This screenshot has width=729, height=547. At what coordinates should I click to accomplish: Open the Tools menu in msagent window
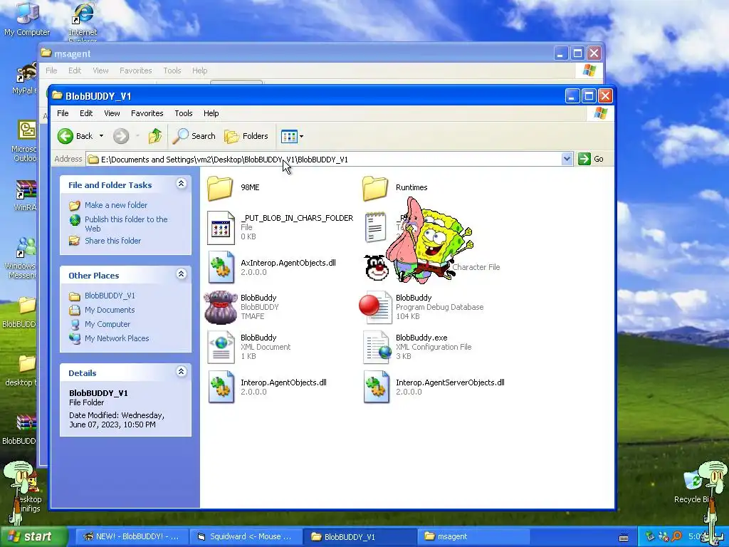(x=172, y=71)
